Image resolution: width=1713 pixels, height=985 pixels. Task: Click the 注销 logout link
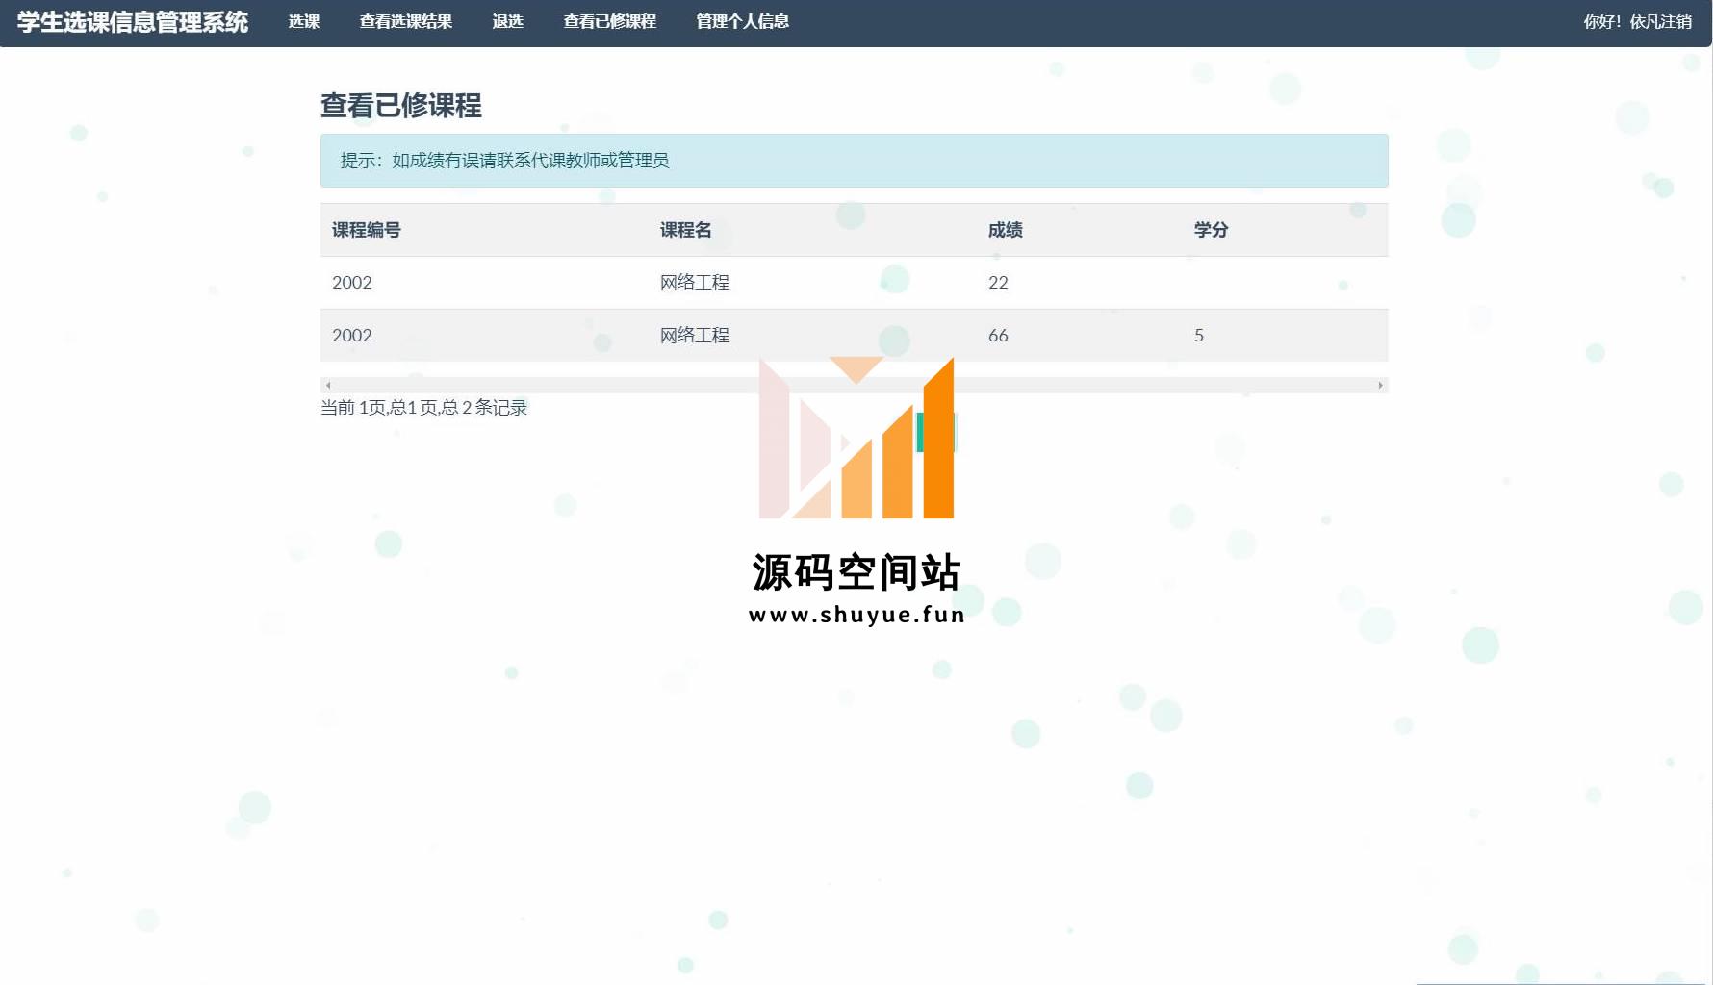[x=1676, y=21]
